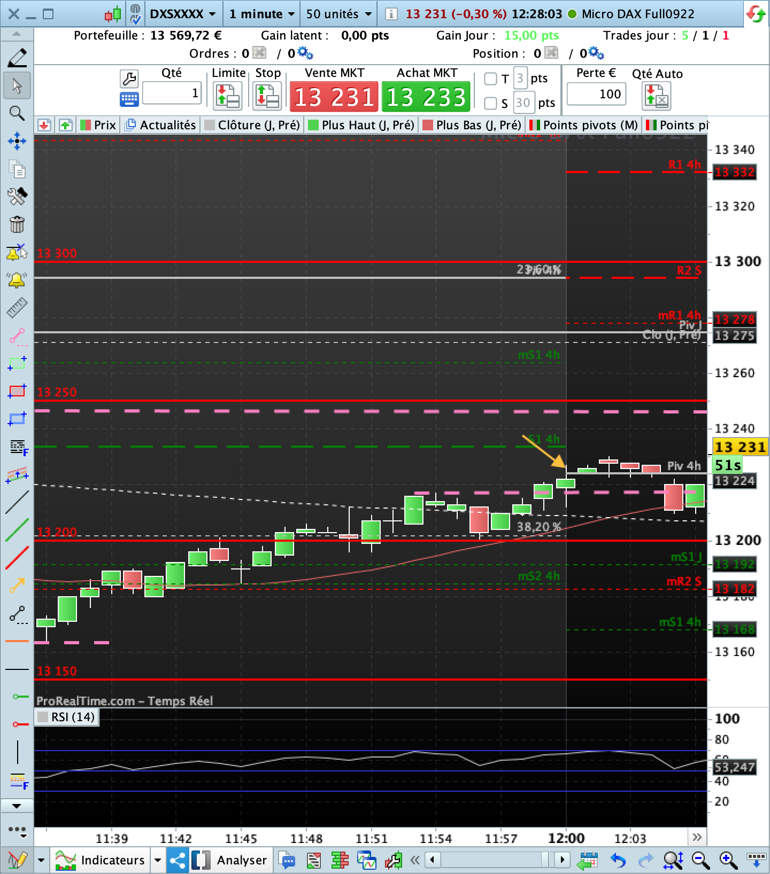Click the double chevron at time axis end

pyautogui.click(x=697, y=837)
